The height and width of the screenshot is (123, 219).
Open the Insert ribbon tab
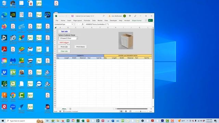coord(69,20)
